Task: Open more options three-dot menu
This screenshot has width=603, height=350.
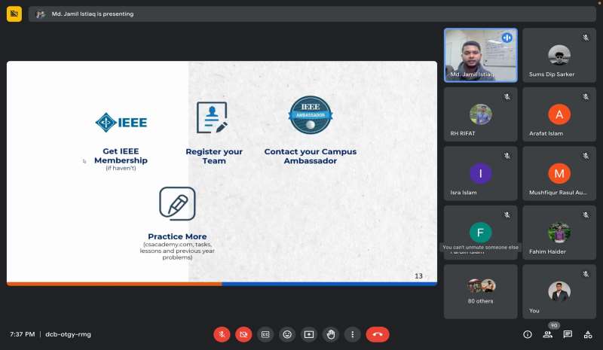Action: click(352, 334)
